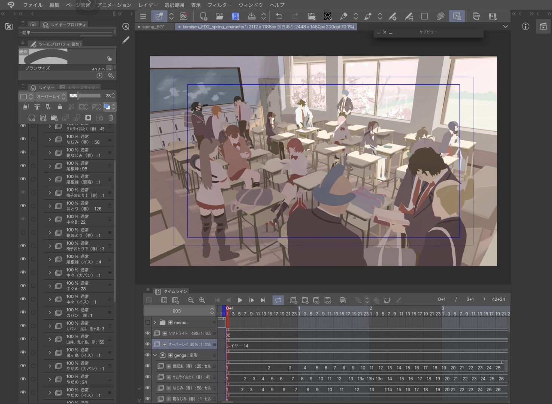Go to the next frame in the timeline

point(251,300)
